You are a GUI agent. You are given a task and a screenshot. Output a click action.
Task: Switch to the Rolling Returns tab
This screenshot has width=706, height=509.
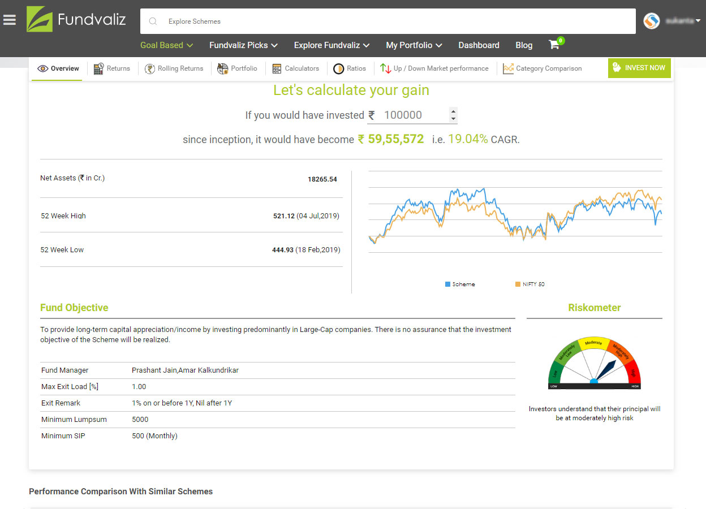pyautogui.click(x=174, y=68)
